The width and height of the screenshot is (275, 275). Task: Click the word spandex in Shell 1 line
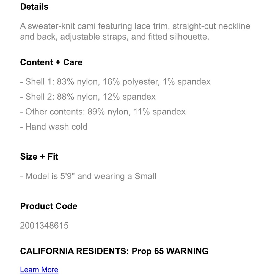(194, 82)
